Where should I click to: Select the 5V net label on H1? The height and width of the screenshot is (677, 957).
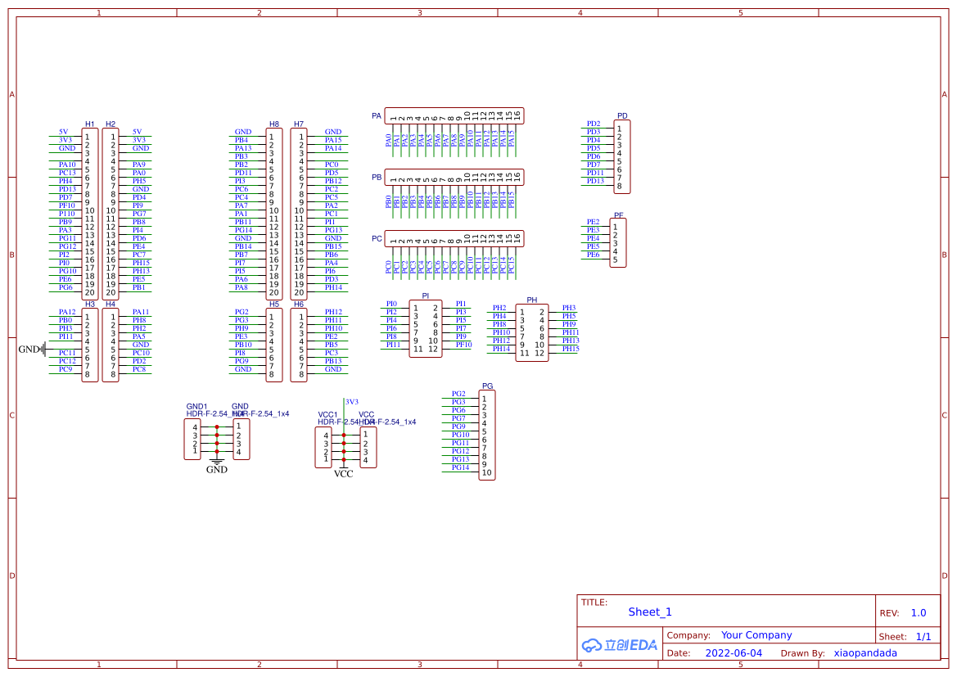click(64, 132)
